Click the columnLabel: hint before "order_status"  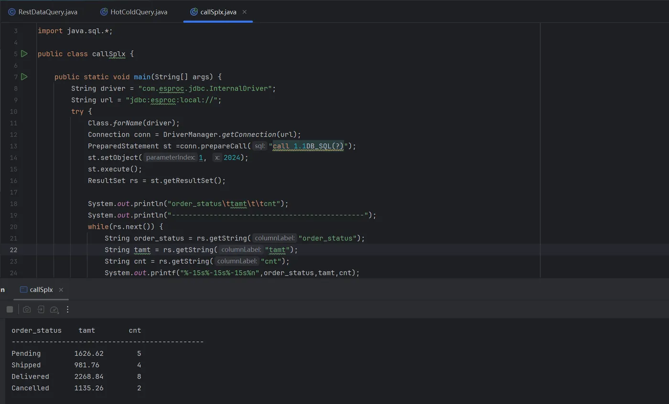click(x=274, y=238)
